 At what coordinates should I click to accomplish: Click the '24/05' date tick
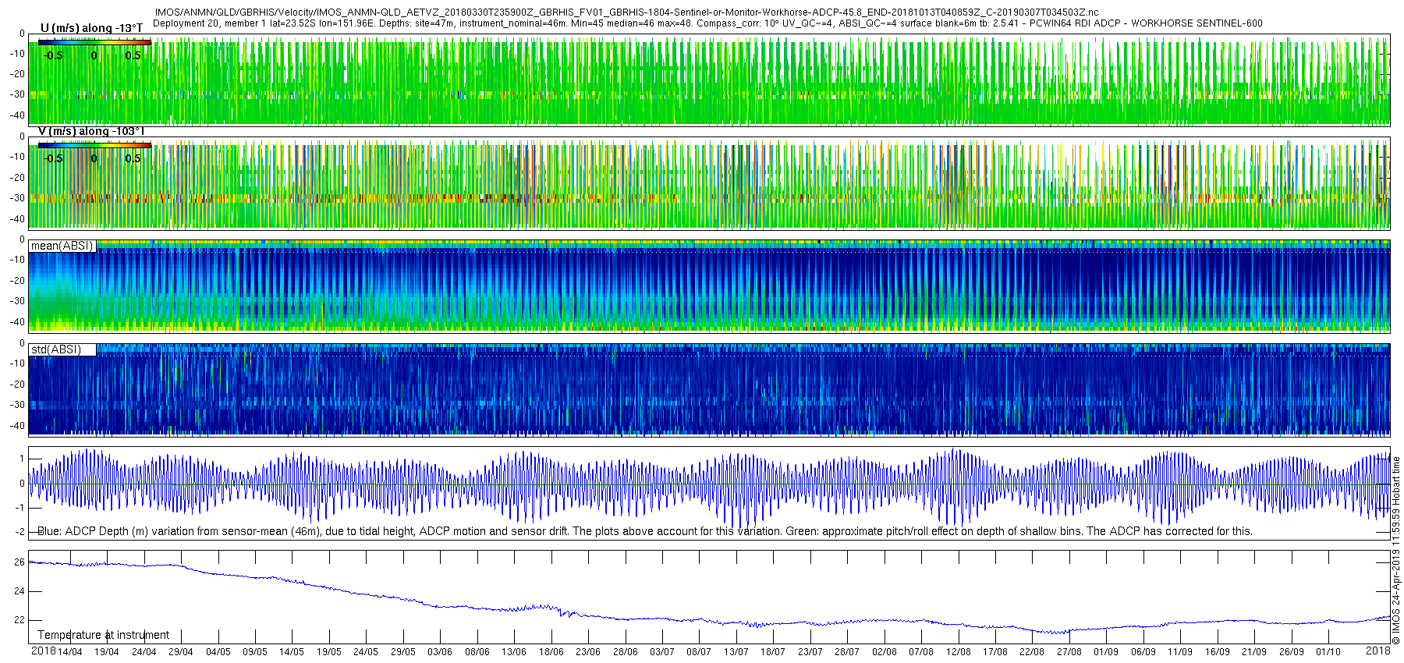click(x=366, y=652)
